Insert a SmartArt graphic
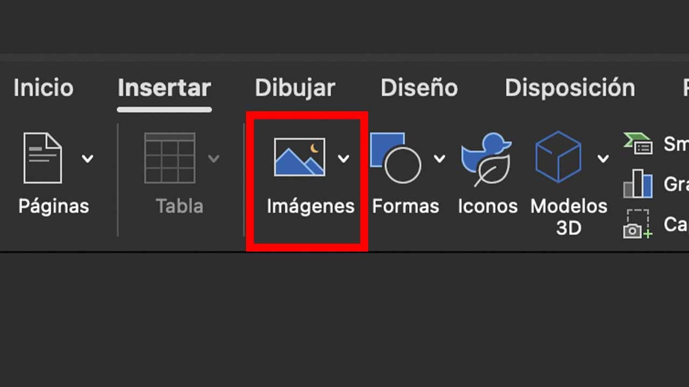The image size is (689, 387). coord(638,142)
